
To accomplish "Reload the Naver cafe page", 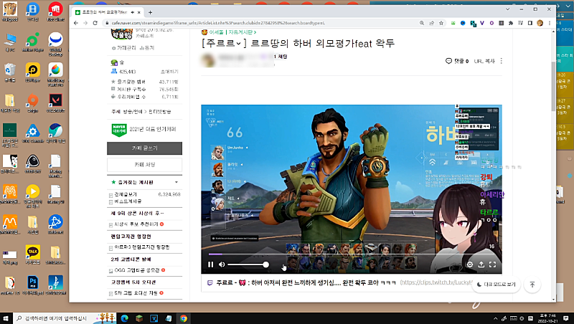I will pos(95,23).
